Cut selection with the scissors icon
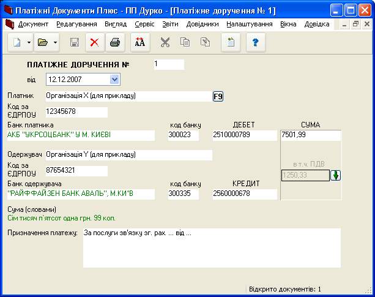The image size is (375, 297). [x=165, y=43]
